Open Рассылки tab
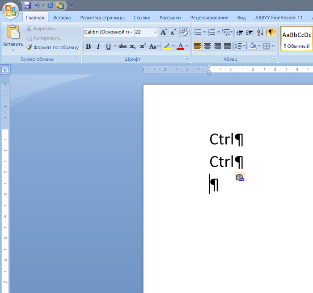The image size is (313, 293). click(x=170, y=17)
